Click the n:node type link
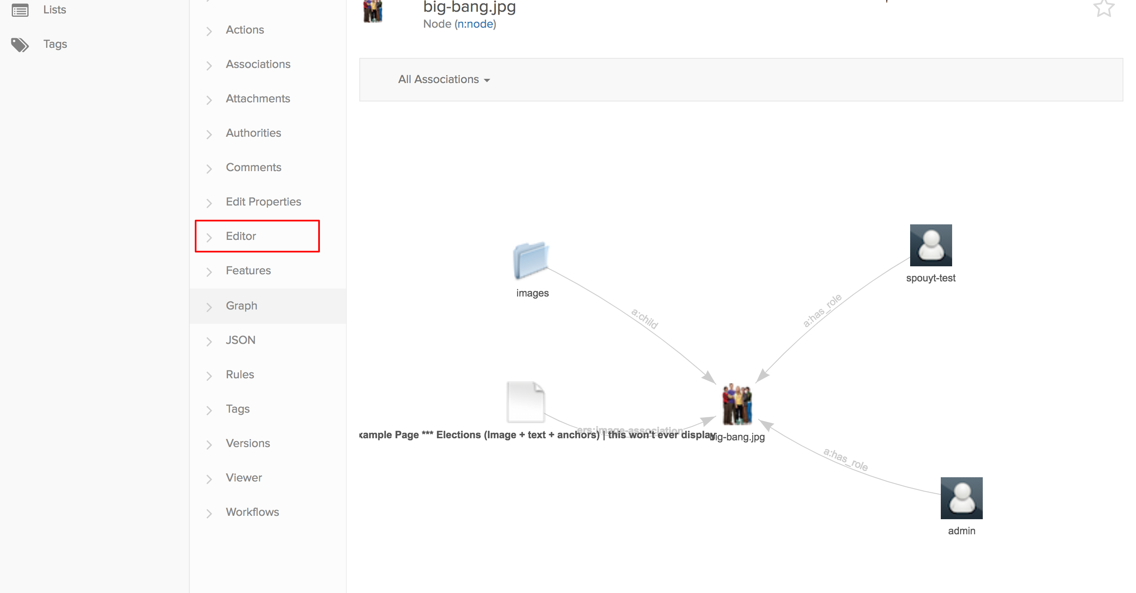This screenshot has height=593, width=1136. (475, 24)
